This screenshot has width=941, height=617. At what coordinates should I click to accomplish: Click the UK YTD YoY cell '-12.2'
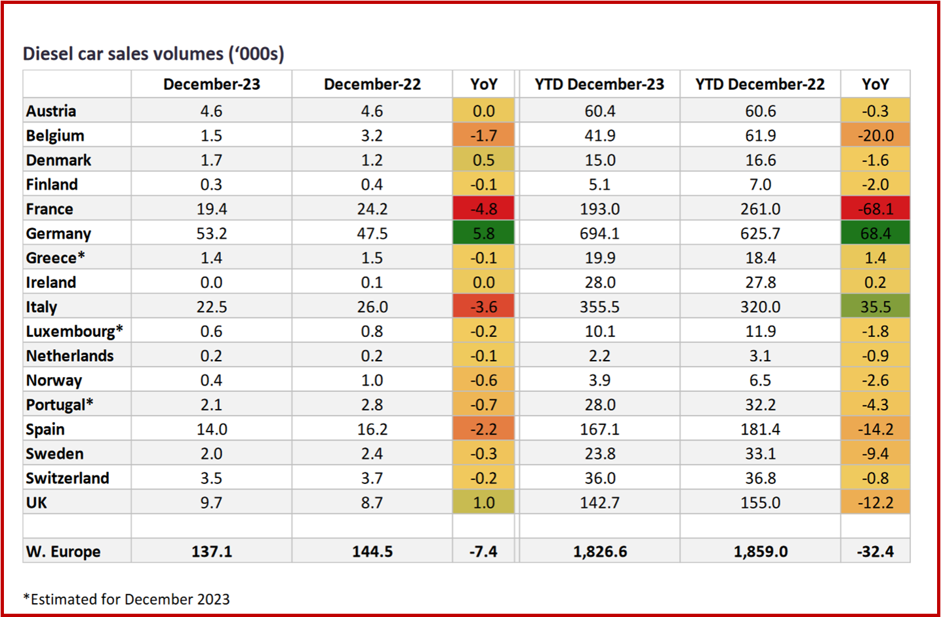(875, 503)
